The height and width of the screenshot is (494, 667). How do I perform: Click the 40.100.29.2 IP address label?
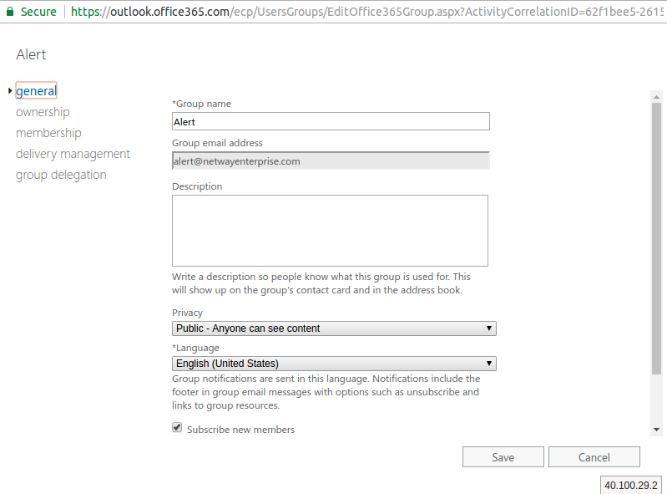[x=631, y=485]
